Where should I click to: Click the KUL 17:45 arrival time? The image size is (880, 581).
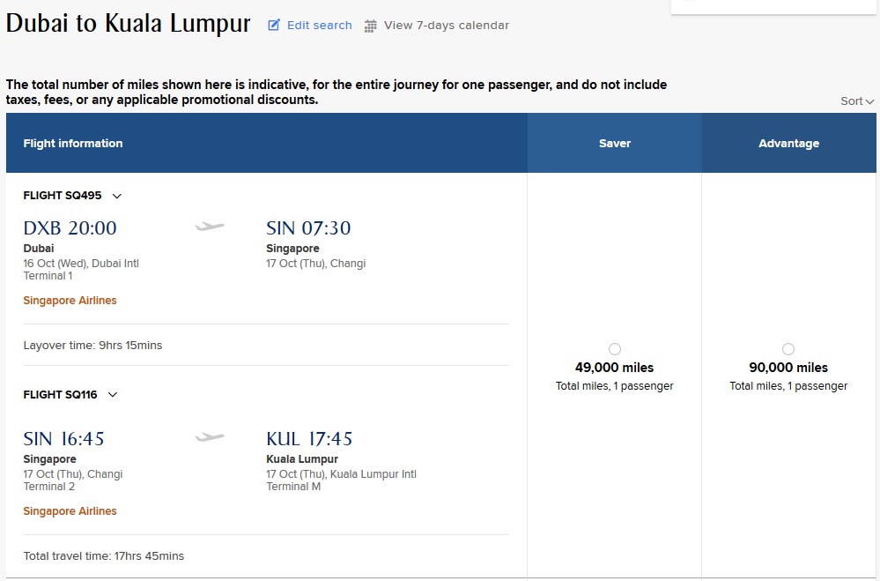click(309, 439)
